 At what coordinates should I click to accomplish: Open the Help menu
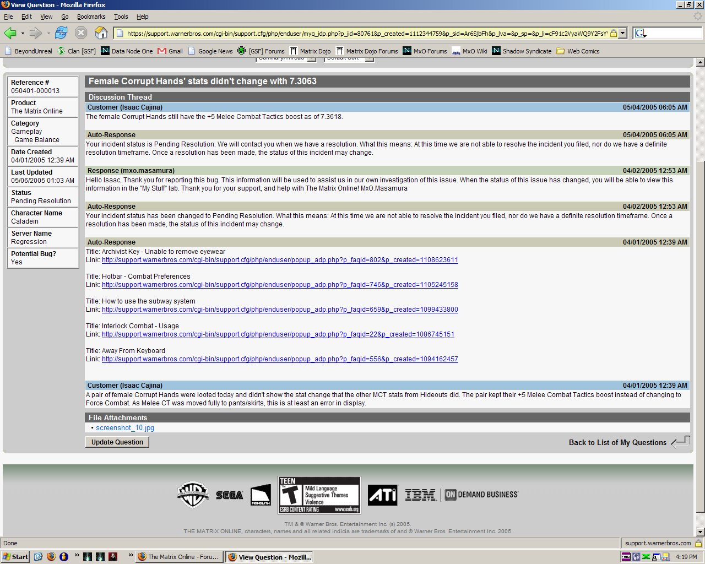tap(143, 17)
